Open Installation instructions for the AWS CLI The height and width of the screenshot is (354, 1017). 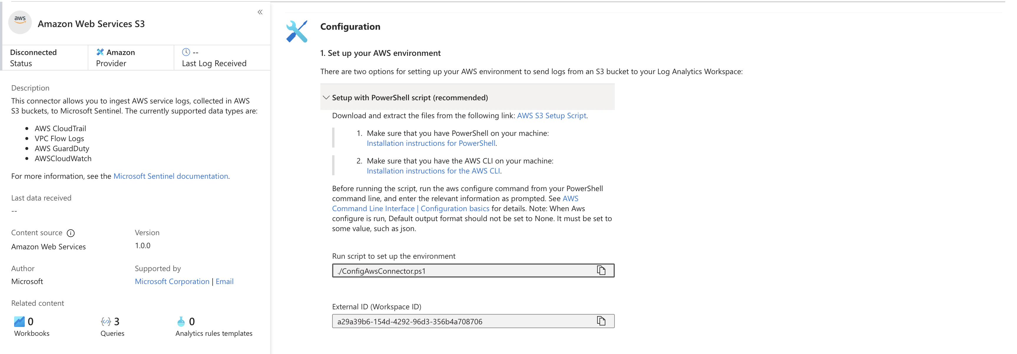tap(433, 171)
